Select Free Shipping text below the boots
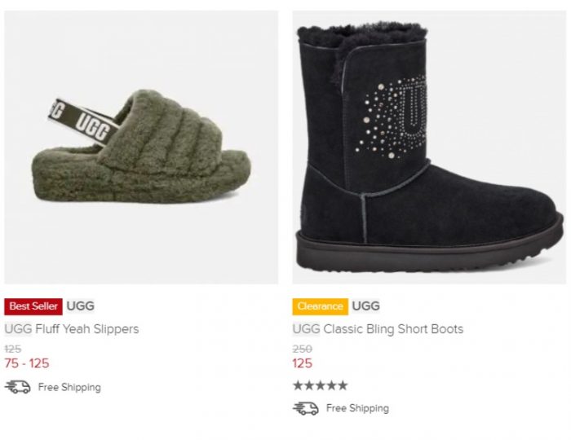This screenshot has height=440, width=571. tap(357, 408)
